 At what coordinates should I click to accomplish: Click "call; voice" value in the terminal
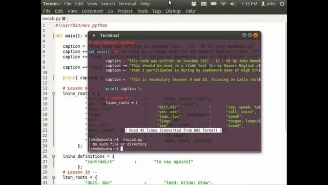(241, 112)
